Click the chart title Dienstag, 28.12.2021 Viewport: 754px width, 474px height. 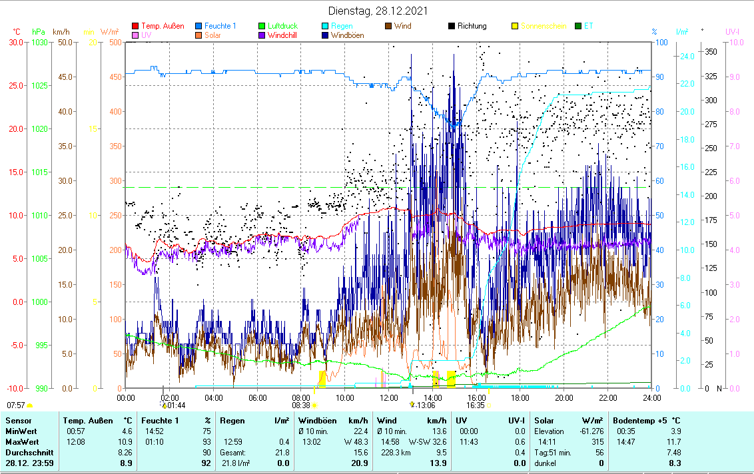pyautogui.click(x=378, y=11)
